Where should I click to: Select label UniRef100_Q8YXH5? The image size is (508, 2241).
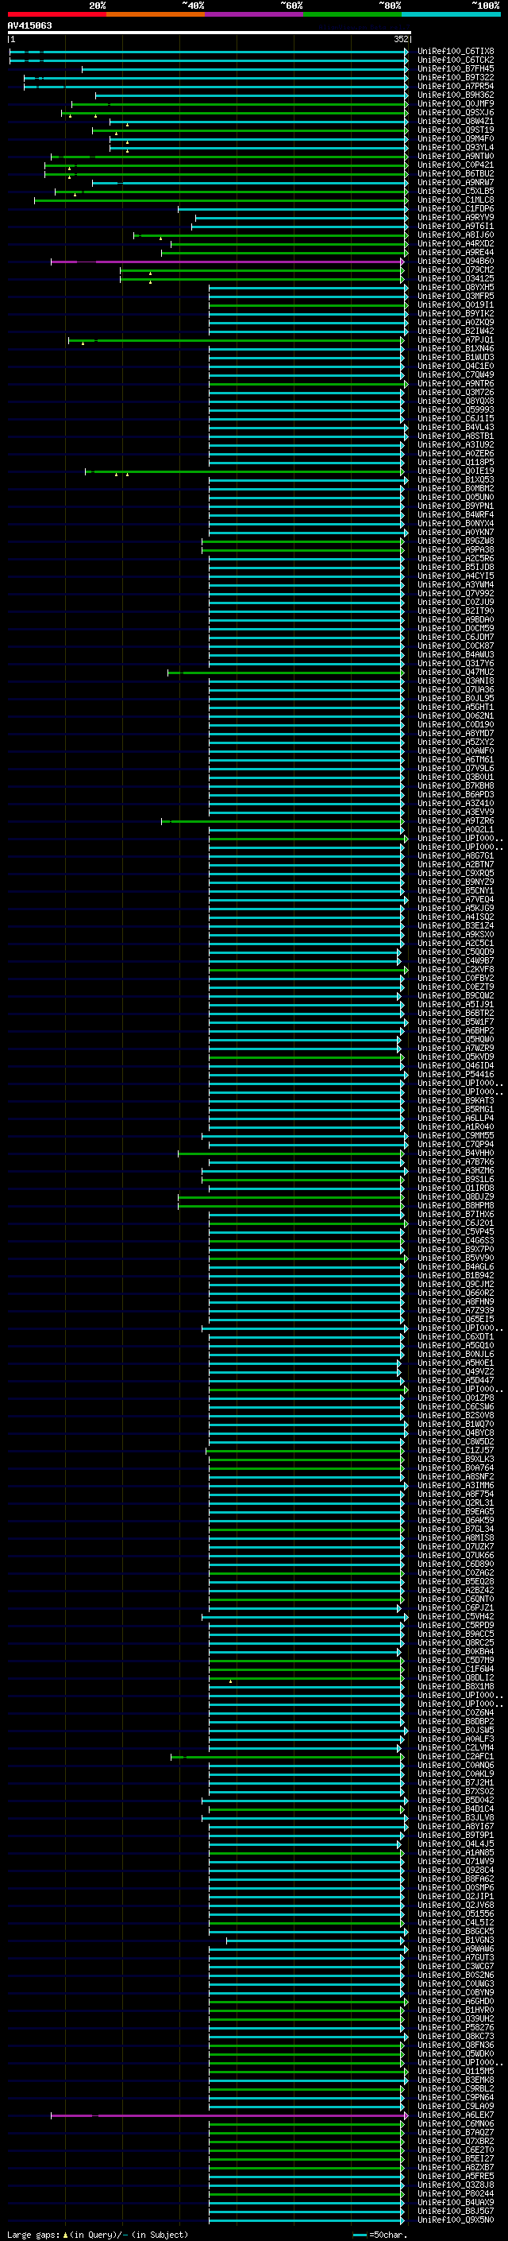coord(455,287)
